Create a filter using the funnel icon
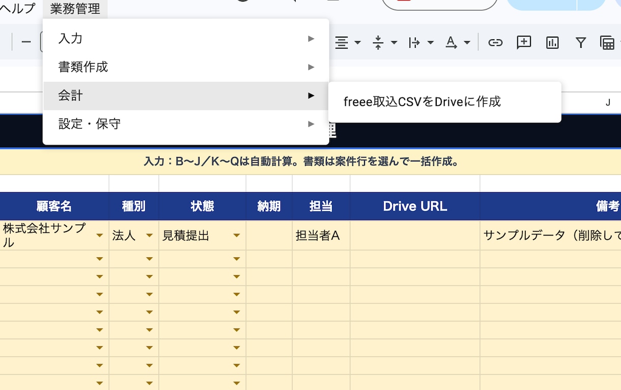This screenshot has height=390, width=621. click(x=581, y=43)
